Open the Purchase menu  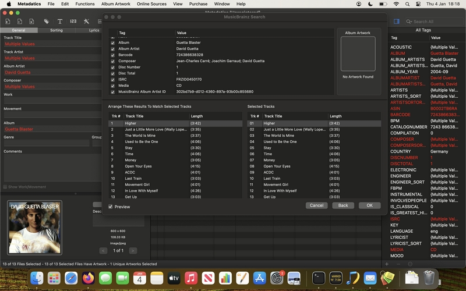click(198, 4)
